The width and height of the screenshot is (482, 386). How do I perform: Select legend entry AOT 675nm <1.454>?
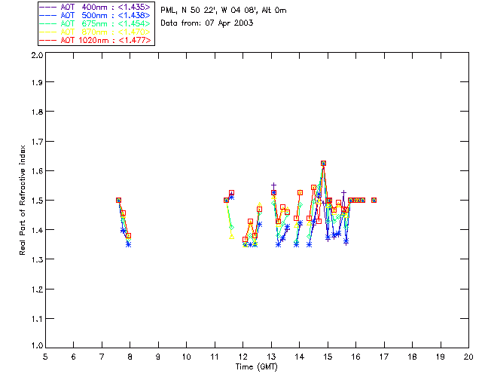point(95,23)
